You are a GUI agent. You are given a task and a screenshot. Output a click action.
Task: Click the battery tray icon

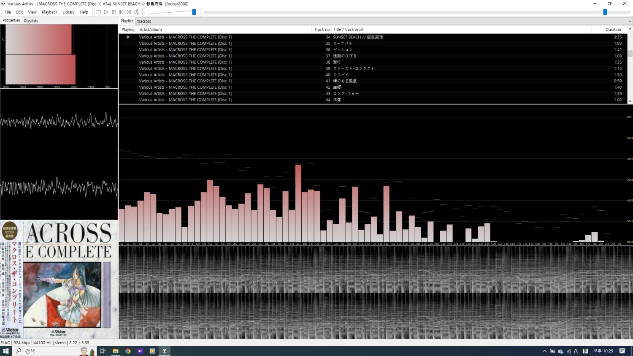[x=552, y=351]
